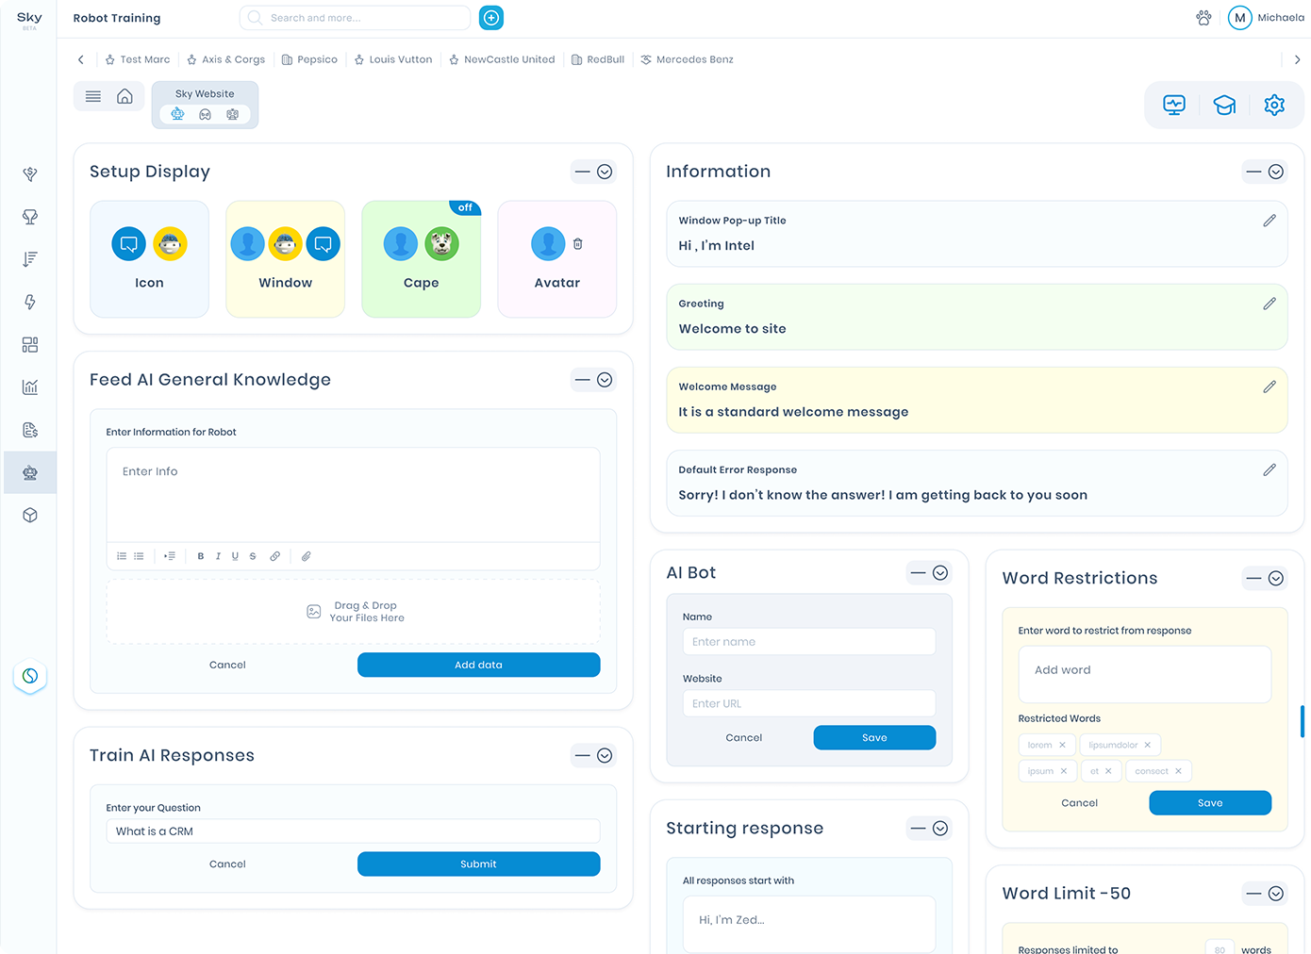Screen dimensions: 1311x954
Task: Click the blue plus button beside search
Action: [x=491, y=18]
